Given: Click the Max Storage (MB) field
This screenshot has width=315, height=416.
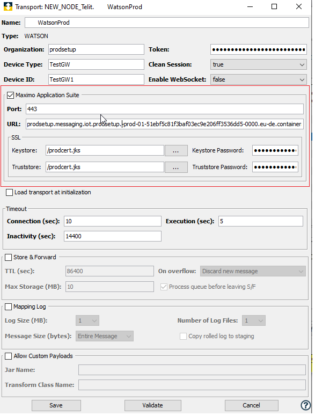Looking at the screenshot, I should point(109,287).
